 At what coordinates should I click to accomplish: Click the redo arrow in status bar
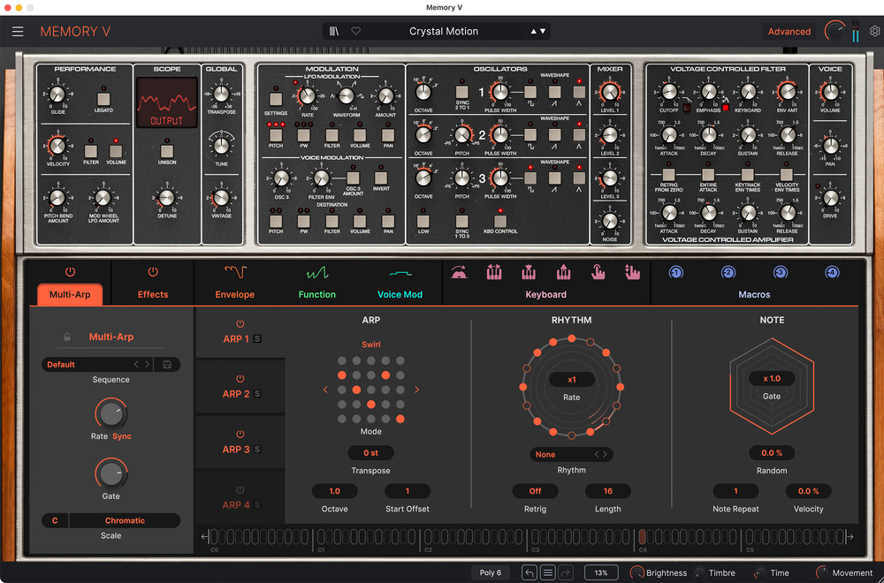point(566,573)
